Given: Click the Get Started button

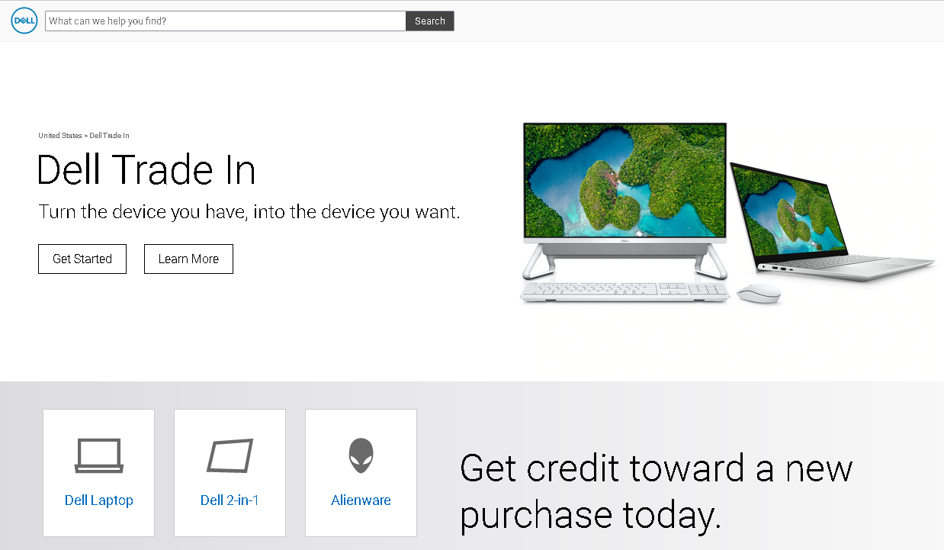Looking at the screenshot, I should tap(82, 259).
